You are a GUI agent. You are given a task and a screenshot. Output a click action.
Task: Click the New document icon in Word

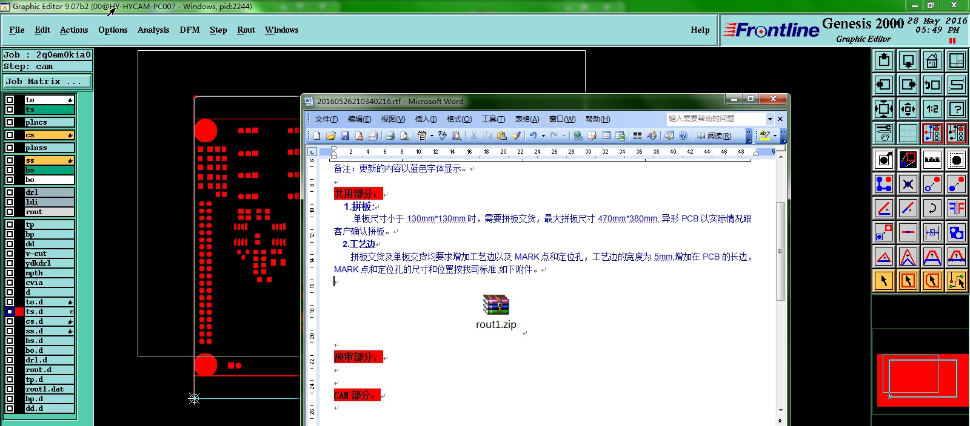click(316, 136)
